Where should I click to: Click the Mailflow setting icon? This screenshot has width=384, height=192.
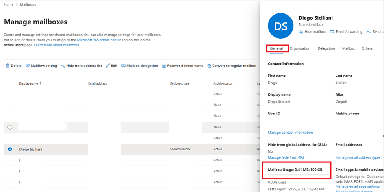pos(28,66)
